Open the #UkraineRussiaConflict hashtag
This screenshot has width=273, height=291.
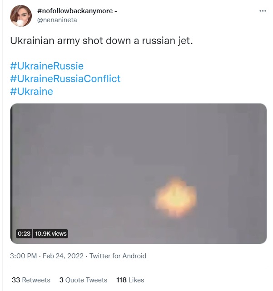65,79
